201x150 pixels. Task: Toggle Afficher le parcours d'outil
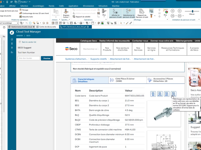(116, 13)
